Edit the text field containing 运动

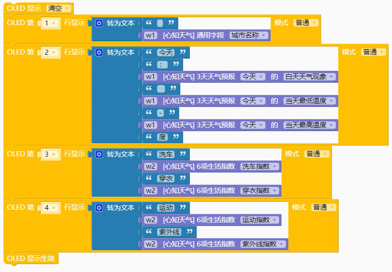click(x=166, y=207)
